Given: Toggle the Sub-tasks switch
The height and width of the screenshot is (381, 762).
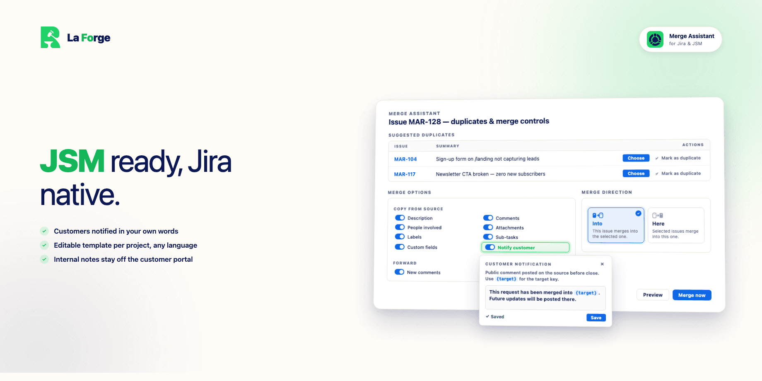Looking at the screenshot, I should click(488, 237).
